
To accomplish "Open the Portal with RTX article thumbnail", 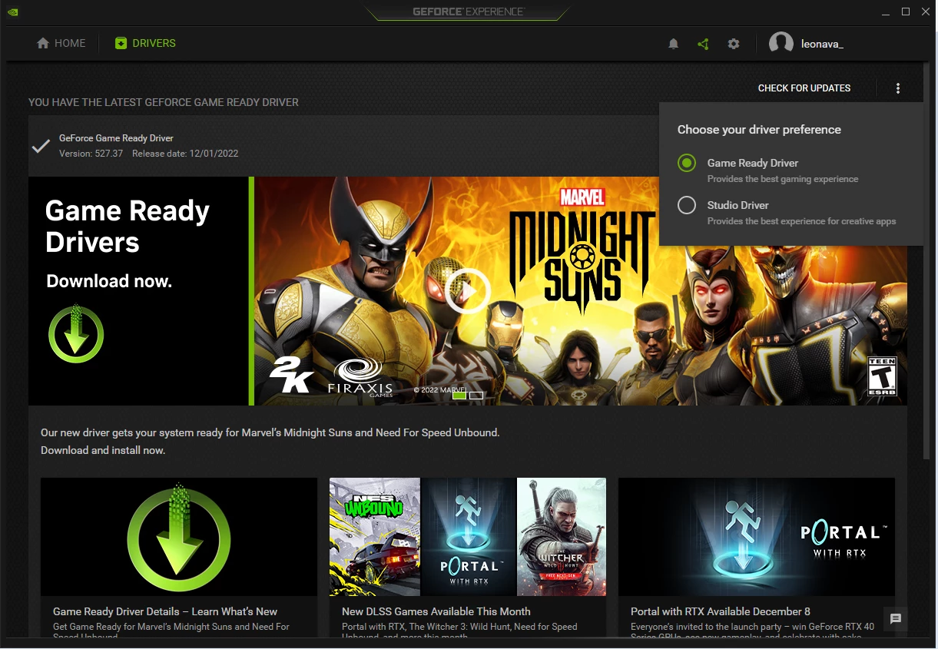I will [757, 537].
